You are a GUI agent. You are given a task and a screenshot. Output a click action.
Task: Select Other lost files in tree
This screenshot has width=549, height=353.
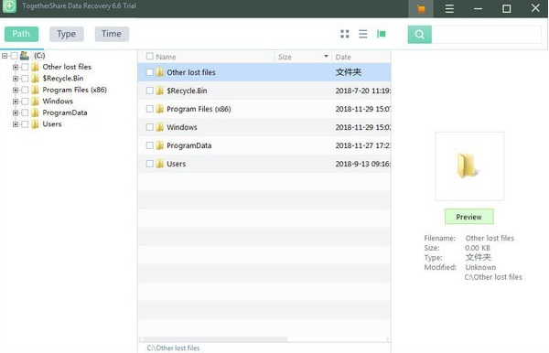(x=67, y=67)
